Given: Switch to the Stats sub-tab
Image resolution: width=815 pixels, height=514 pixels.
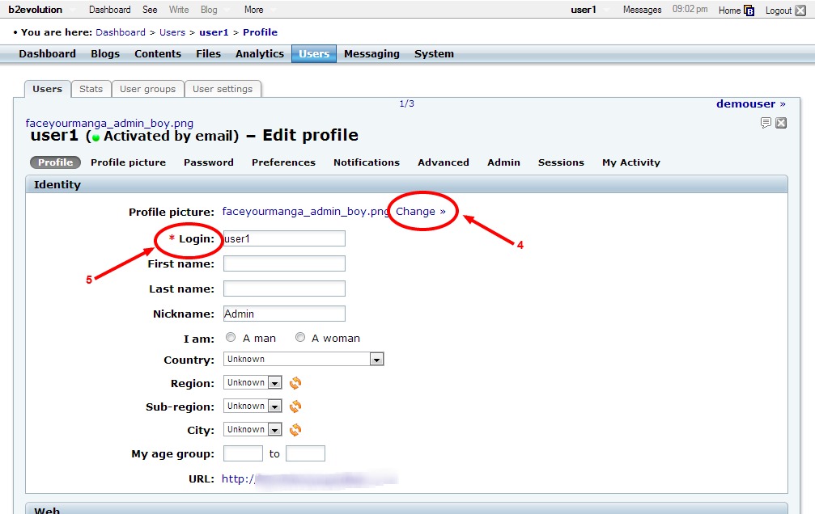Looking at the screenshot, I should (91, 89).
